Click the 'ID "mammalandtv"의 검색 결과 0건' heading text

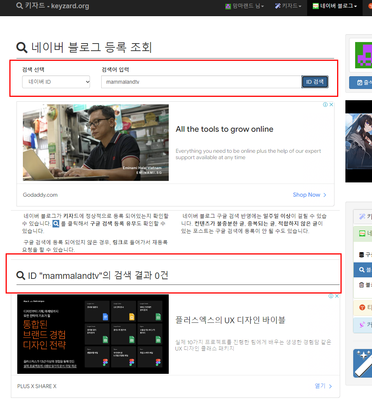[x=98, y=276]
